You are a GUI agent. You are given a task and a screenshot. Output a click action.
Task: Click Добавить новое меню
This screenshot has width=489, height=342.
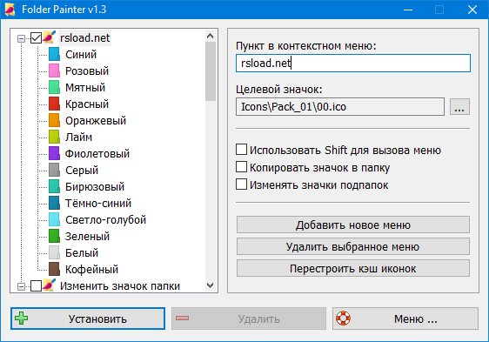[x=353, y=225]
